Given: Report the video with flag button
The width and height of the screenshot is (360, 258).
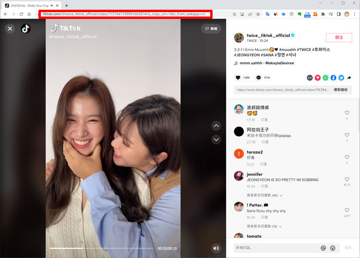Looking at the screenshot, I should pyautogui.click(x=211, y=29).
